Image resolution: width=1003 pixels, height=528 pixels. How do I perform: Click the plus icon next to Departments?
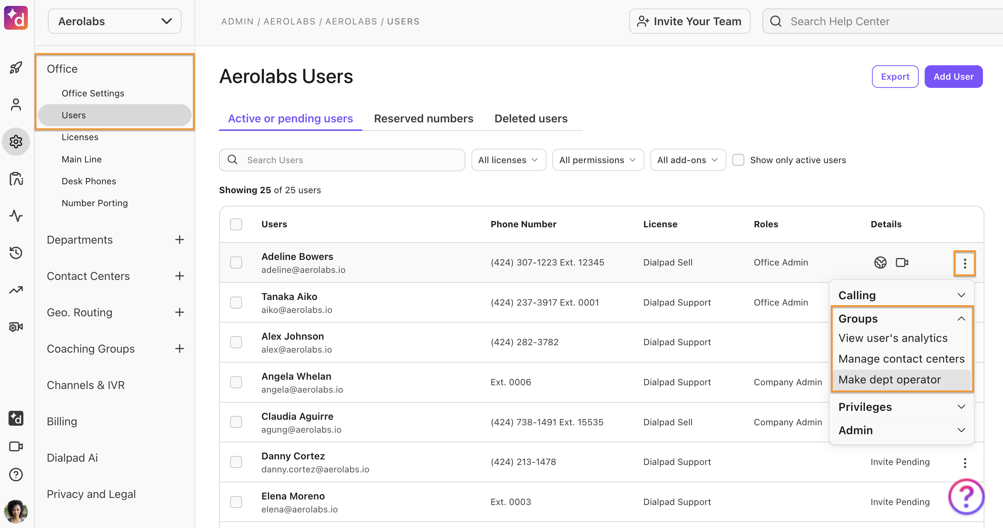180,240
